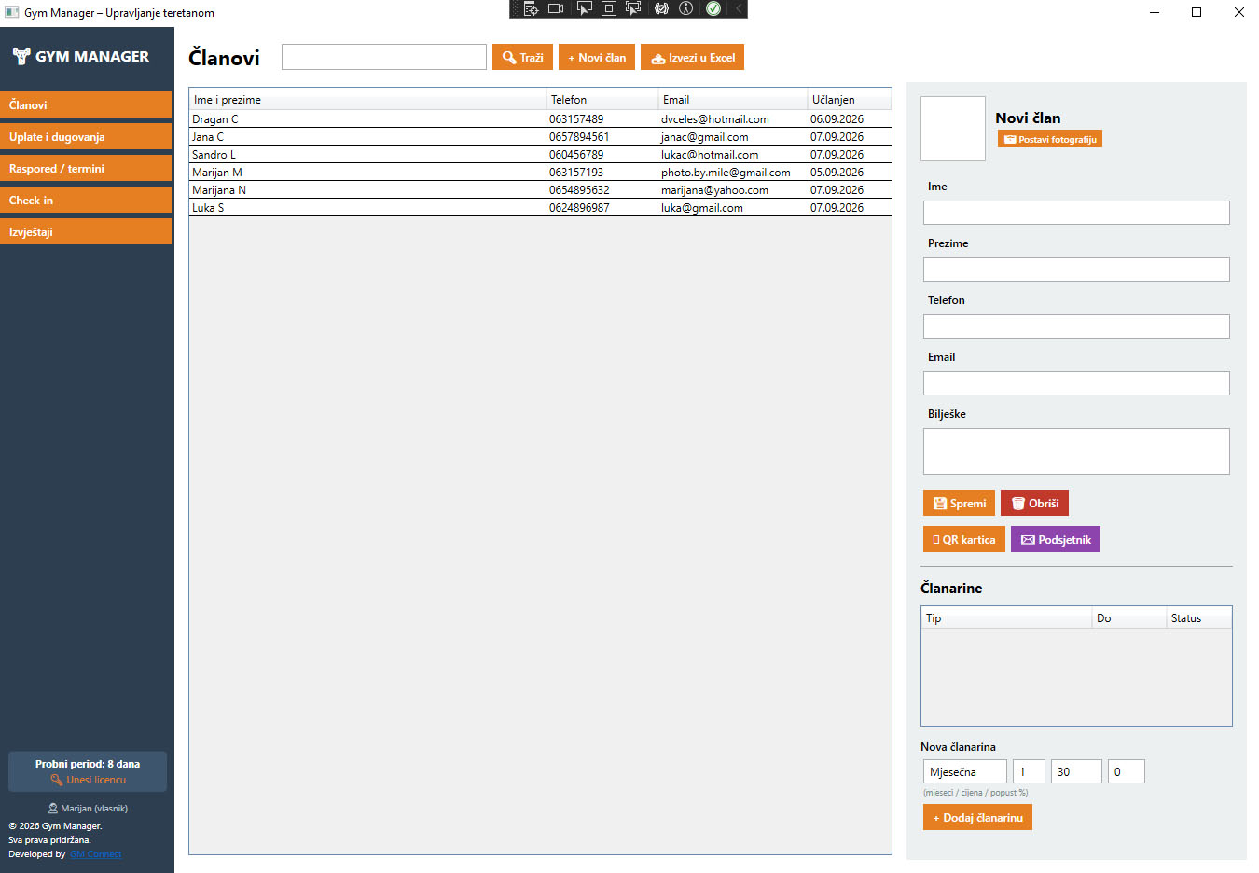Click the price field showing 30
The height and width of the screenshot is (873, 1259).
pos(1076,771)
